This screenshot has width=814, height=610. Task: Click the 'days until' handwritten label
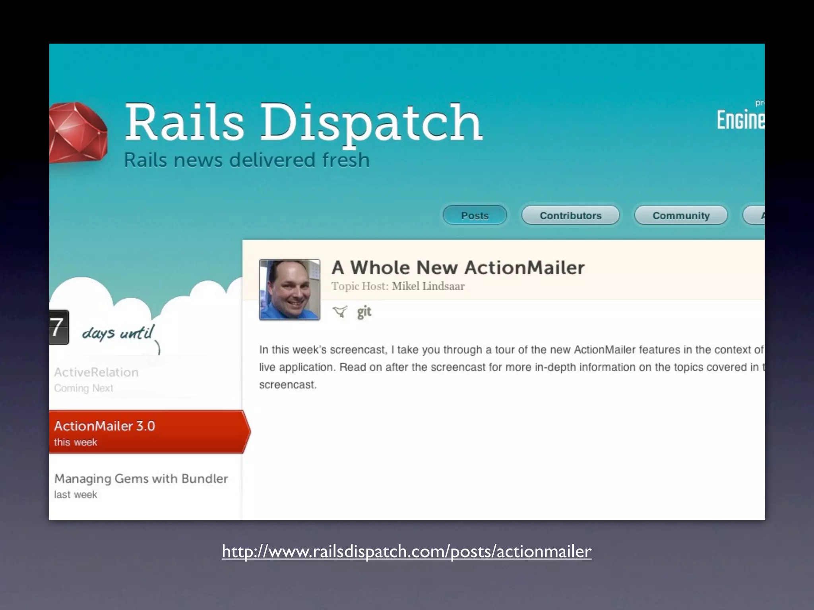118,333
